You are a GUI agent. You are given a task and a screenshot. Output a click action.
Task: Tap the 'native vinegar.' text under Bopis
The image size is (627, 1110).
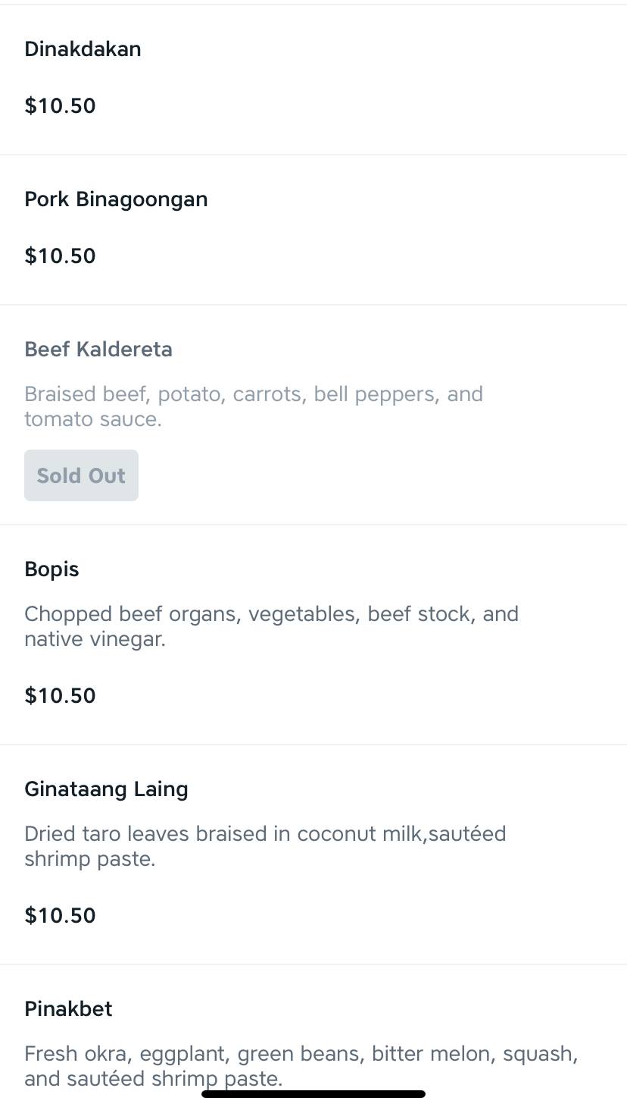(95, 639)
